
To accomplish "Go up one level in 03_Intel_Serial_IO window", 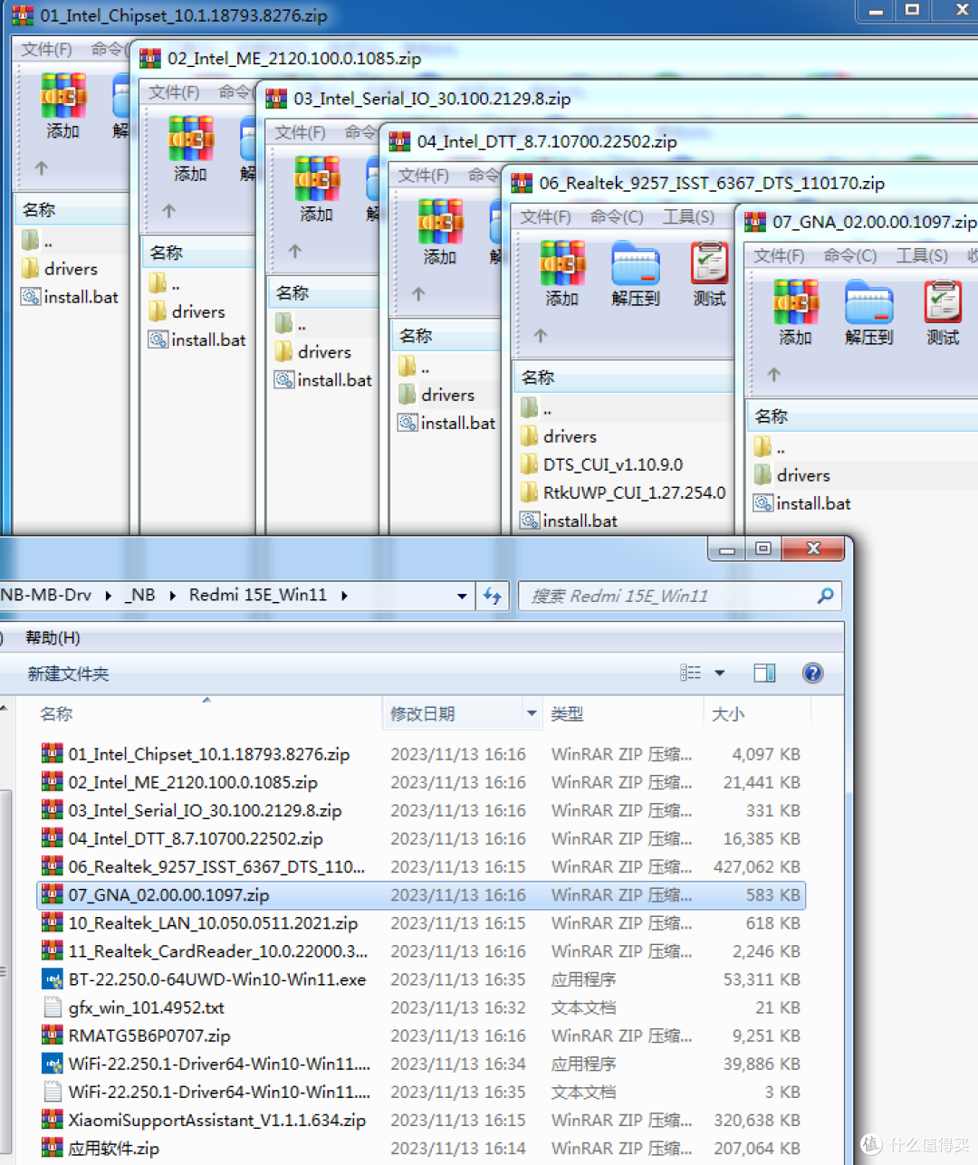I will [x=295, y=252].
